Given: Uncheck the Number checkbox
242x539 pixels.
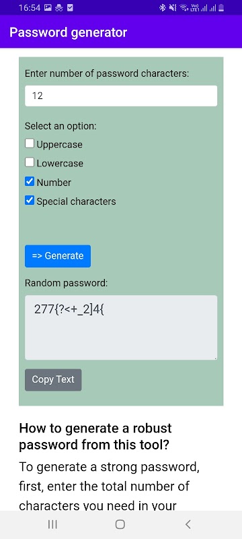Looking at the screenshot, I should 30,181.
